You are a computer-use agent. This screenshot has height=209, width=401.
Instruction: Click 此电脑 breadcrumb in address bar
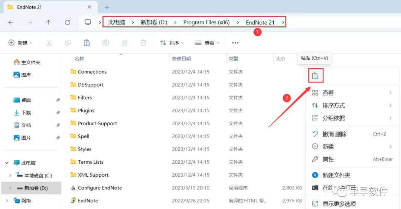[117, 23]
